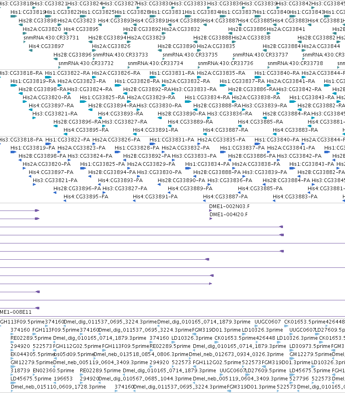The height and width of the screenshot is (393, 345).
Task: Select transcript His1:CG33819-RA
Action: point(33,81)
